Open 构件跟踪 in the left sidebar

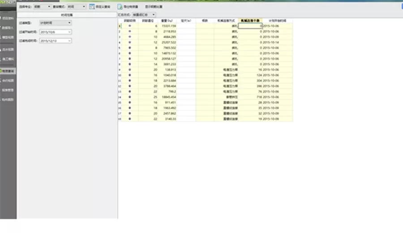(x=8, y=100)
